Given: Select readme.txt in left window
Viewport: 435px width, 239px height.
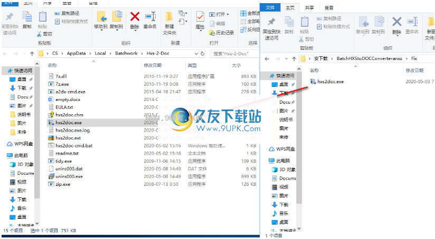Looking at the screenshot, I should tap(67, 153).
